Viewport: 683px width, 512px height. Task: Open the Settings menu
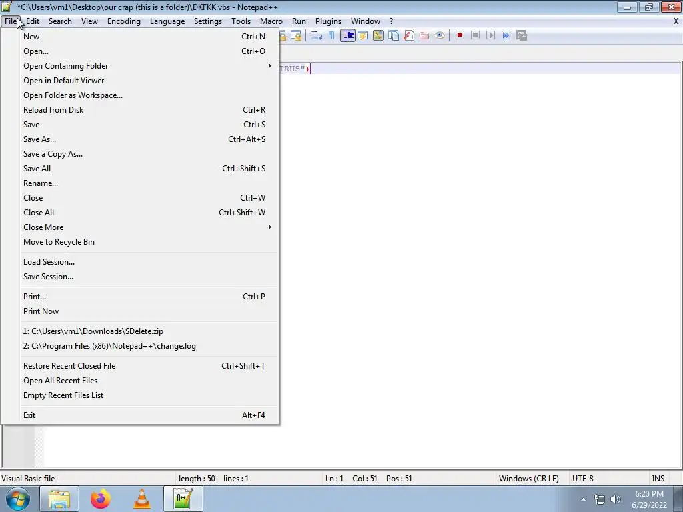208,21
